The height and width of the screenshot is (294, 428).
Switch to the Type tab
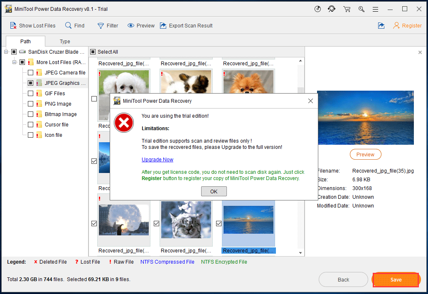pos(65,42)
